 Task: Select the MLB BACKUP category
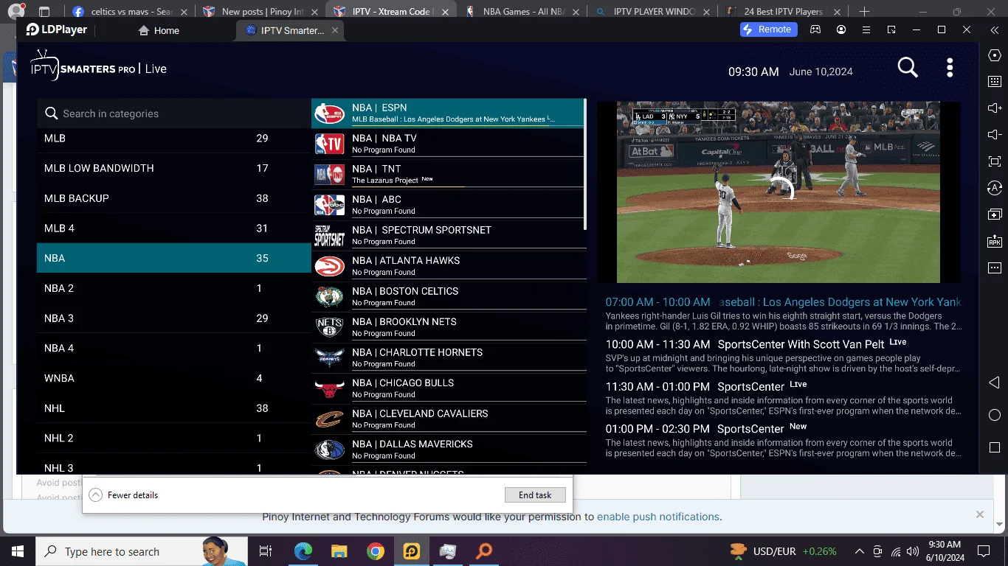click(x=174, y=198)
